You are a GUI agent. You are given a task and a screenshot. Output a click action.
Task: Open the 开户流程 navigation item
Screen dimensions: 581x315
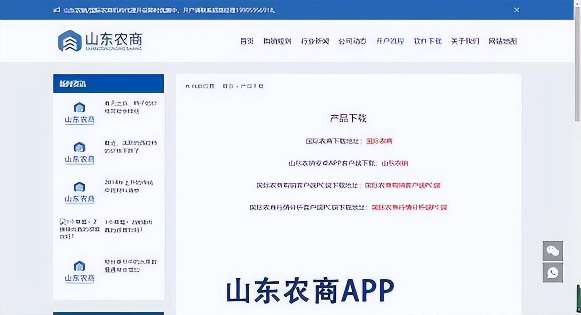click(390, 41)
